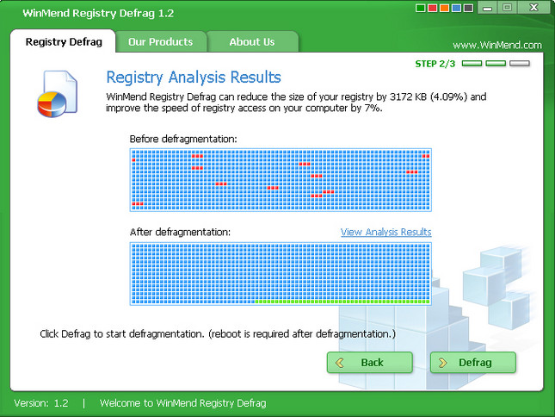This screenshot has width=555, height=417.
Task: Click the second step progress bar segment
Action: point(496,64)
